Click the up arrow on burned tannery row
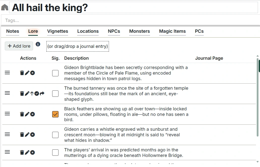 click(32, 94)
